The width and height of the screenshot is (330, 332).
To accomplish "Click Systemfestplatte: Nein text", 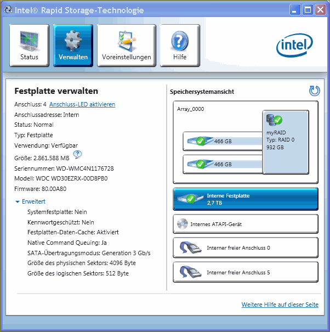I will tap(57, 212).
